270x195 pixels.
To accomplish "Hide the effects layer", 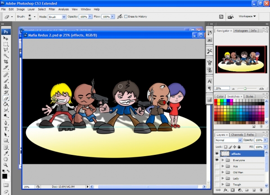I will 217,153.
